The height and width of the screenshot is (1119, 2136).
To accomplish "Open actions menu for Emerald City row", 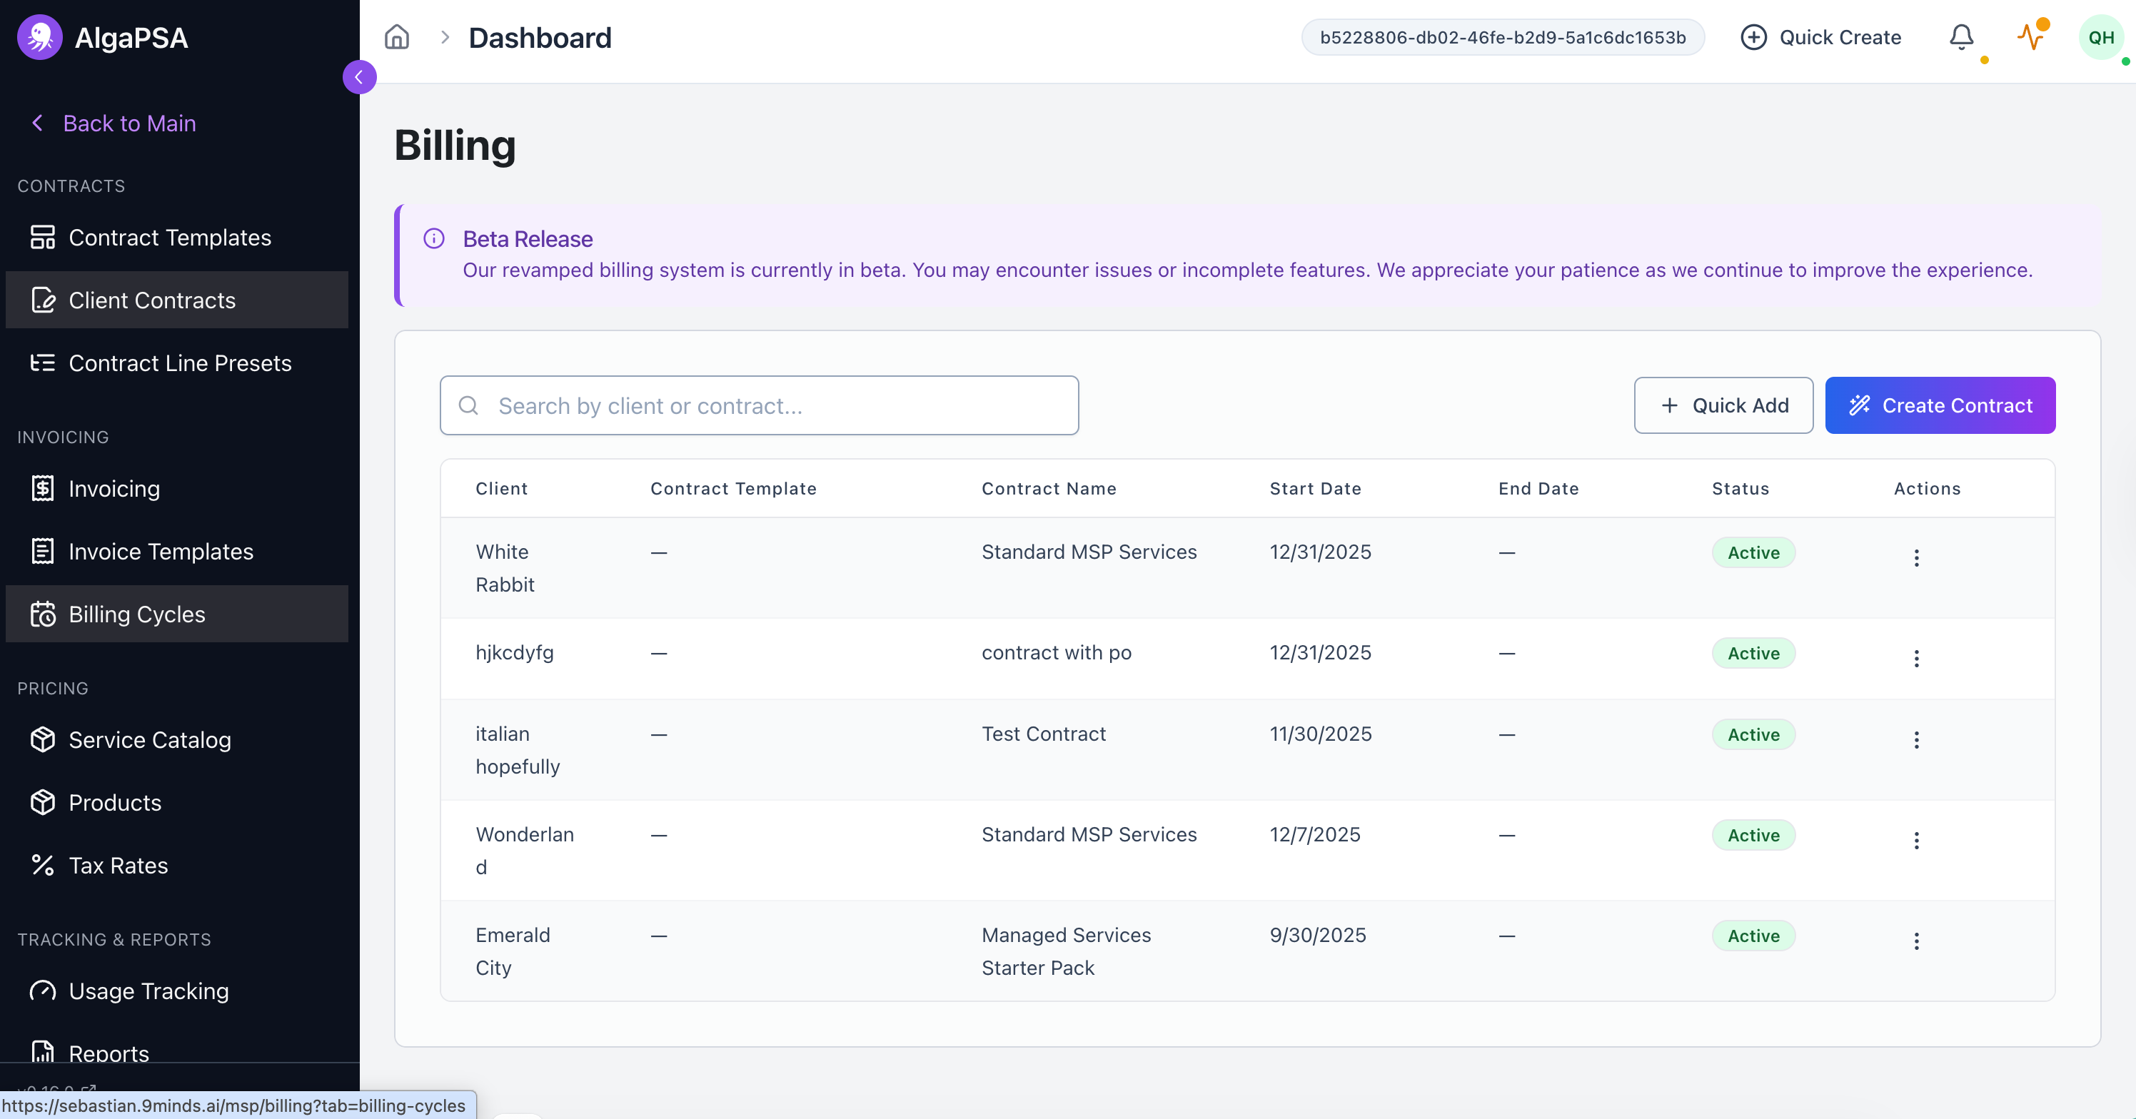I will (1915, 941).
